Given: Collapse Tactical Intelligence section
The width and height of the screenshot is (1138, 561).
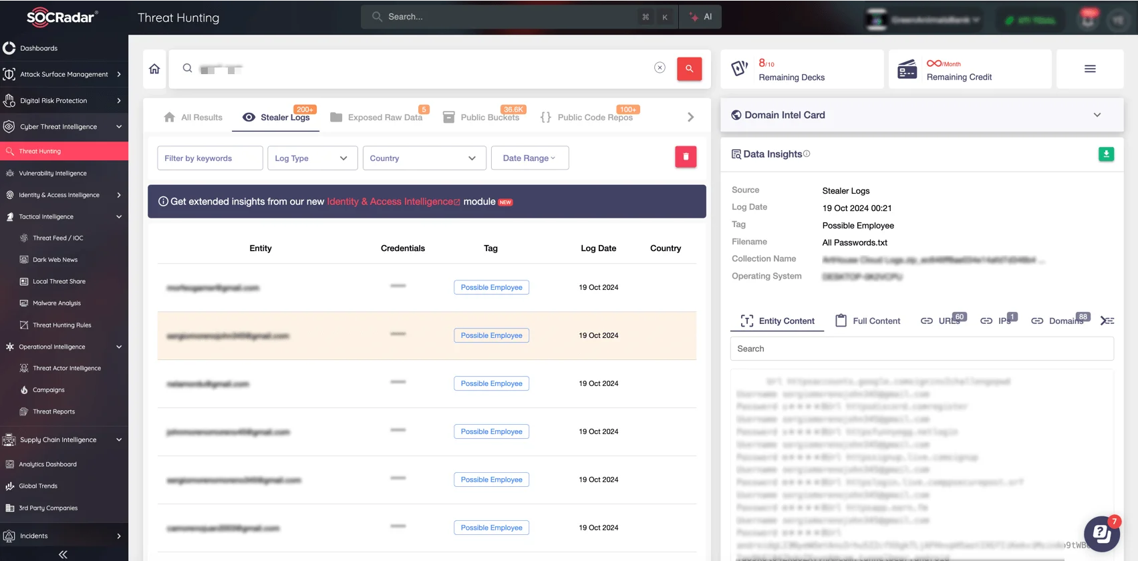Looking at the screenshot, I should pos(64,217).
